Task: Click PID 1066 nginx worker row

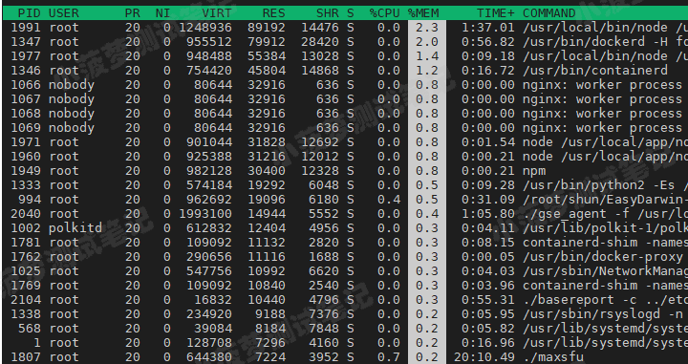Action: [344, 85]
